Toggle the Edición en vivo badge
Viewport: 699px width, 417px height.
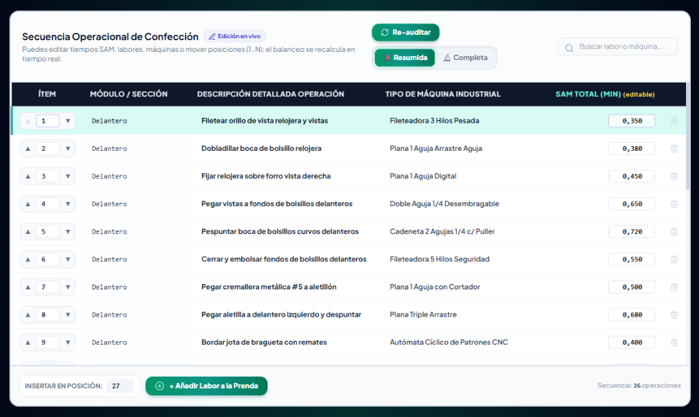235,36
